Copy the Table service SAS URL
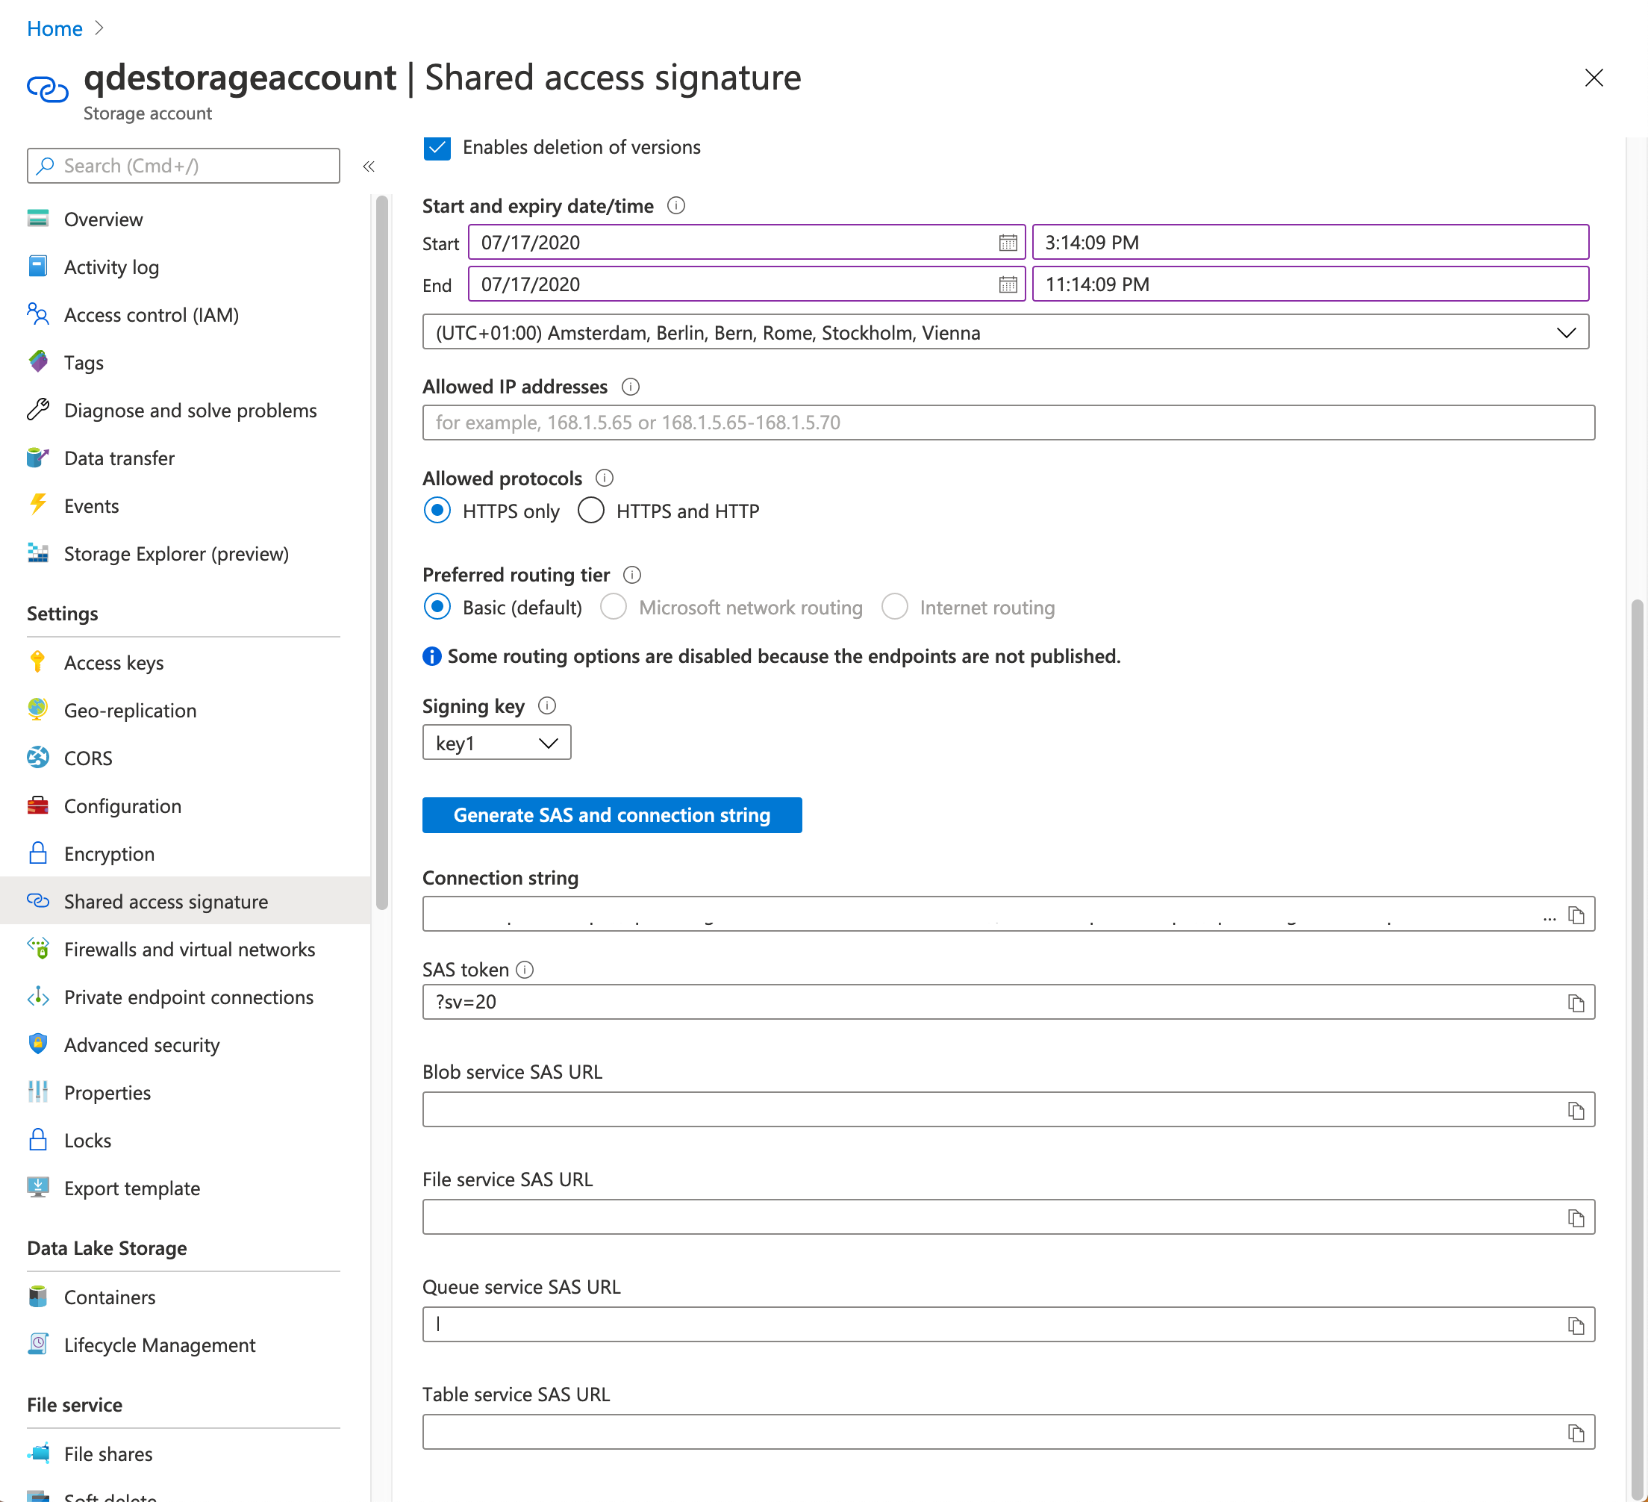1648x1502 pixels. (1576, 1433)
